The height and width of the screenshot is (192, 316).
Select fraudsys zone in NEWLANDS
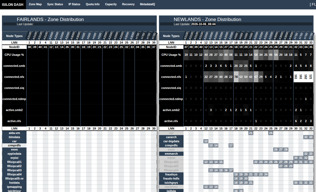click(x=171, y=174)
